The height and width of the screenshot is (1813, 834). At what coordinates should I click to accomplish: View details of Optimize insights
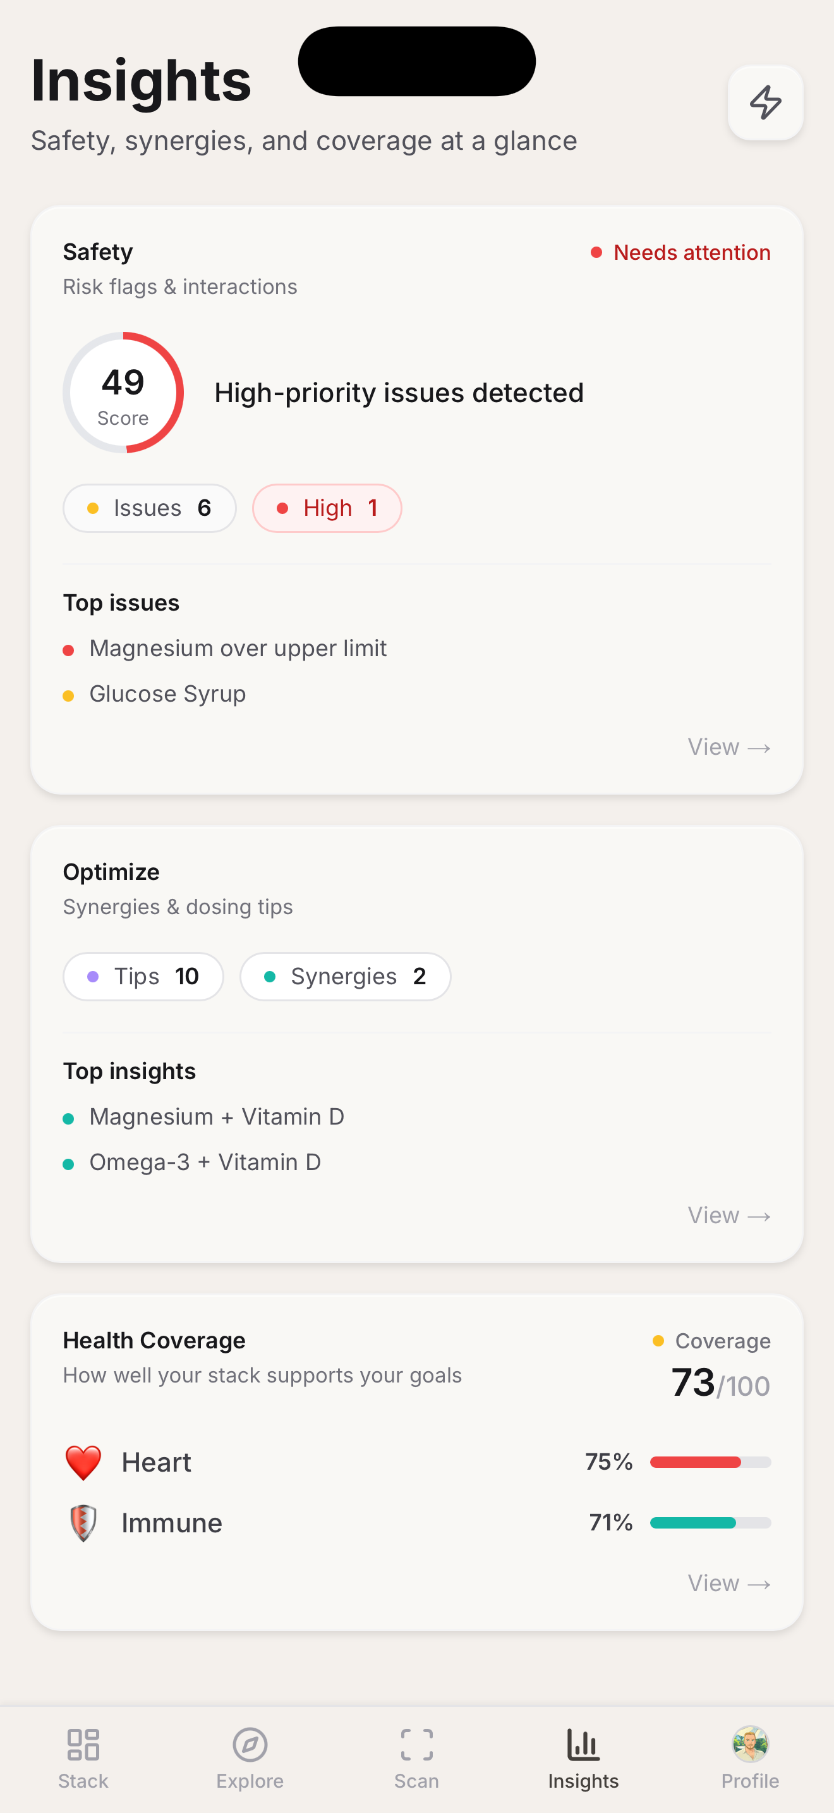pos(729,1215)
